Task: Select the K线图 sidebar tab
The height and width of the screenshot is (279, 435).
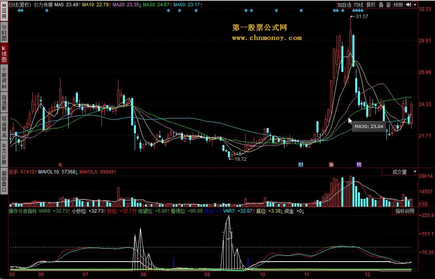Action: (x=4, y=54)
